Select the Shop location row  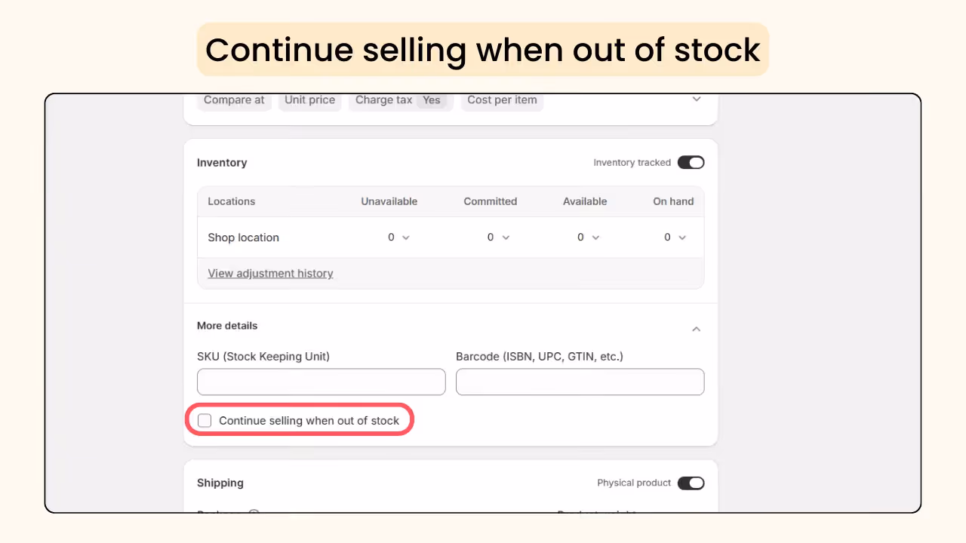[243, 237]
